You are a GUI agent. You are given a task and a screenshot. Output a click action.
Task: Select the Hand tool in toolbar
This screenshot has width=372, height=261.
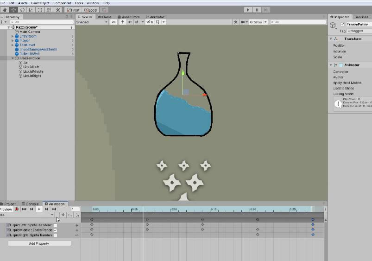[x=4, y=10]
